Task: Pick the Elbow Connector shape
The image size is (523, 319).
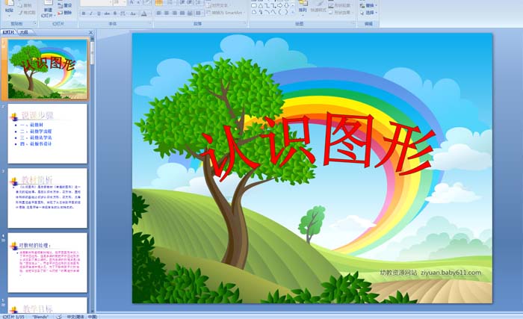Action: 267,6
